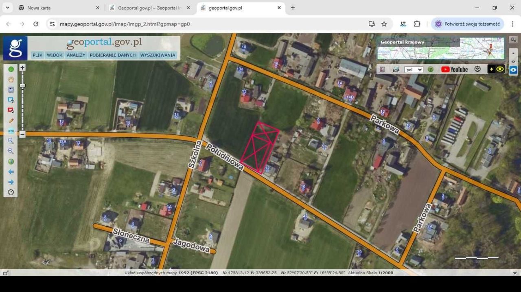This screenshot has width=521, height=292.
Task: Click the magnifier zoom-in tool
Action: click(x=11, y=141)
